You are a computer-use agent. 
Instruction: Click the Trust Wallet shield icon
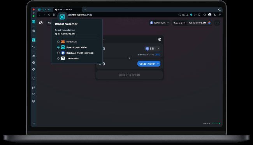63,58
